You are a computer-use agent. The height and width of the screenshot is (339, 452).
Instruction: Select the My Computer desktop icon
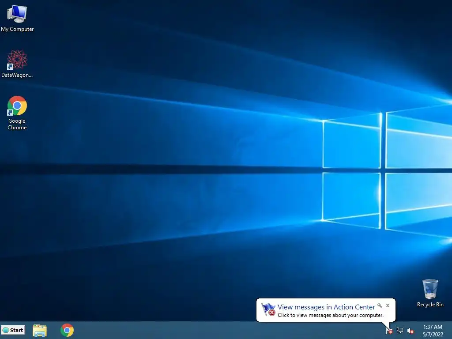[x=17, y=19]
